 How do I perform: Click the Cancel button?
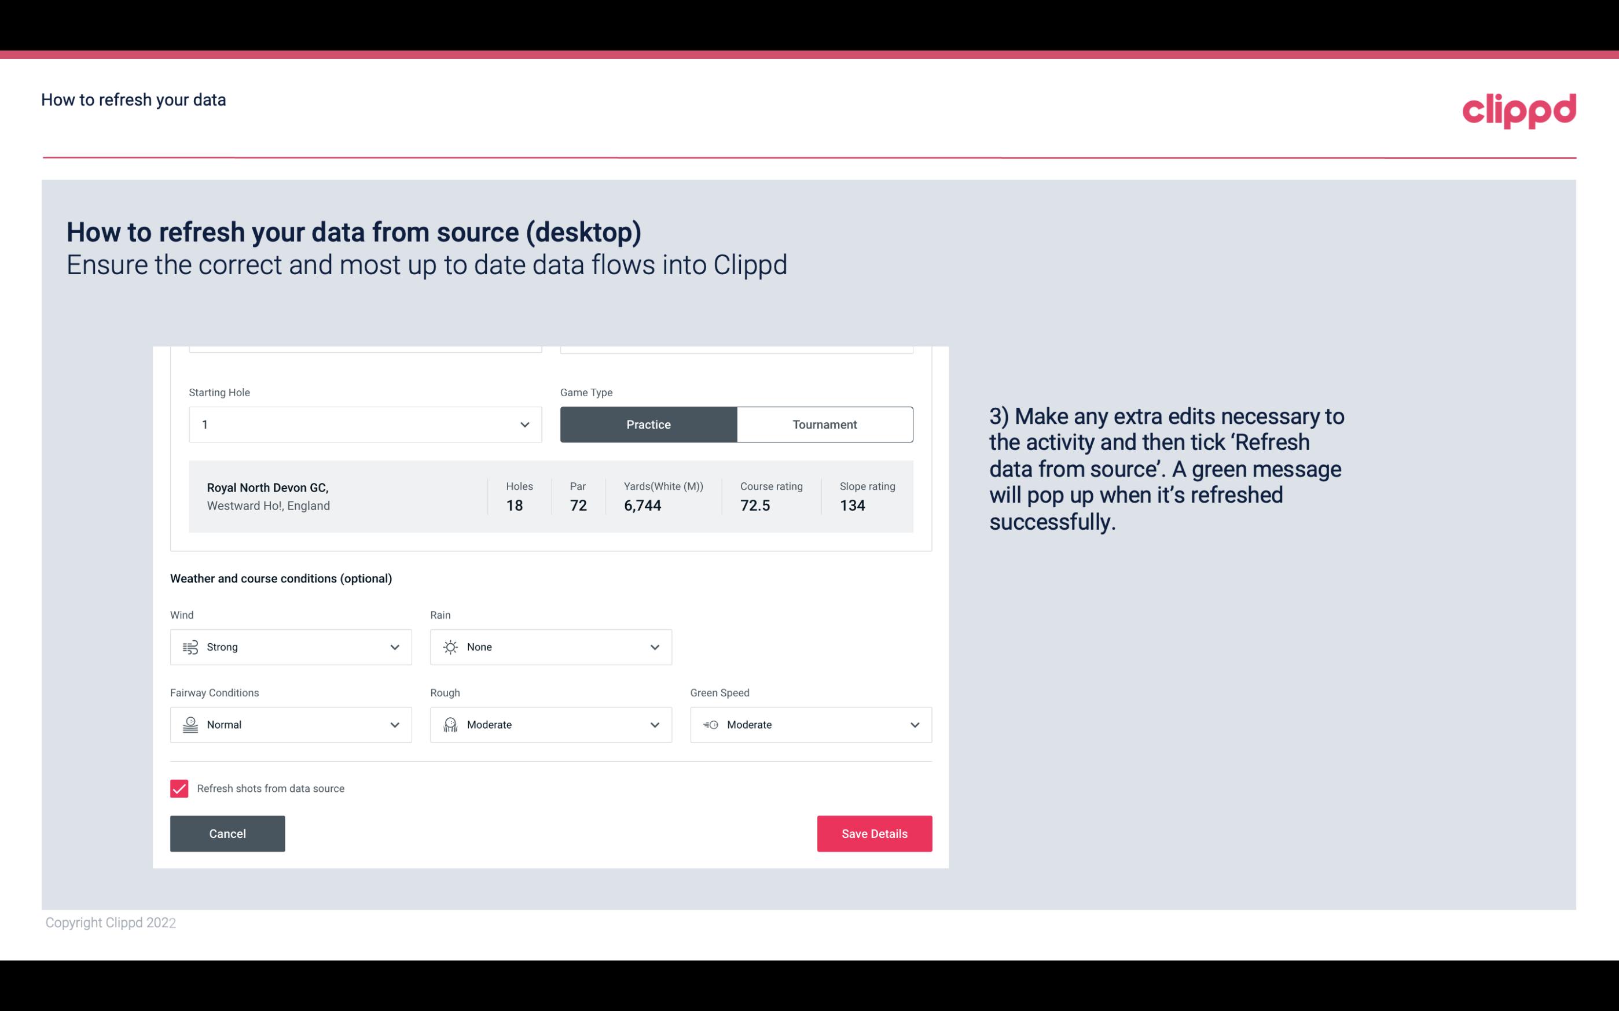[x=227, y=833]
